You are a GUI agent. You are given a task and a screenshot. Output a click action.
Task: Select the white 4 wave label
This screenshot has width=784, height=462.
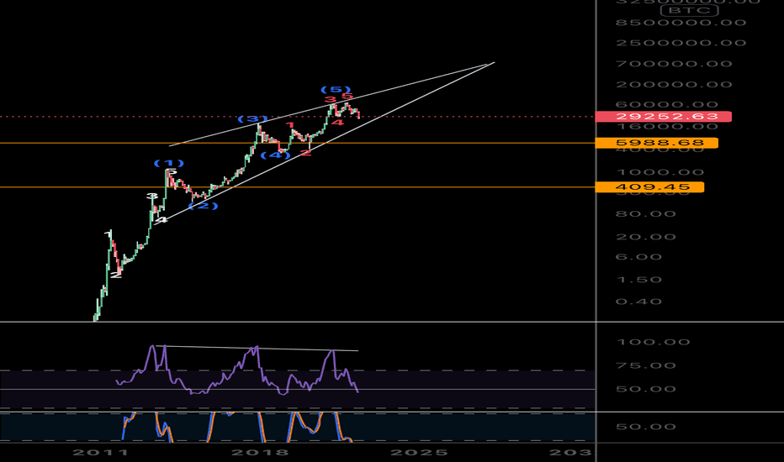(x=161, y=220)
